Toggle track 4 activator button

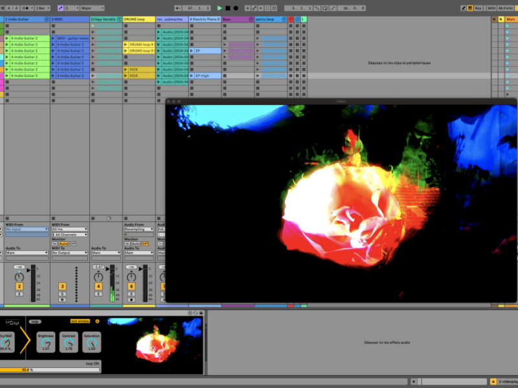pos(98,286)
